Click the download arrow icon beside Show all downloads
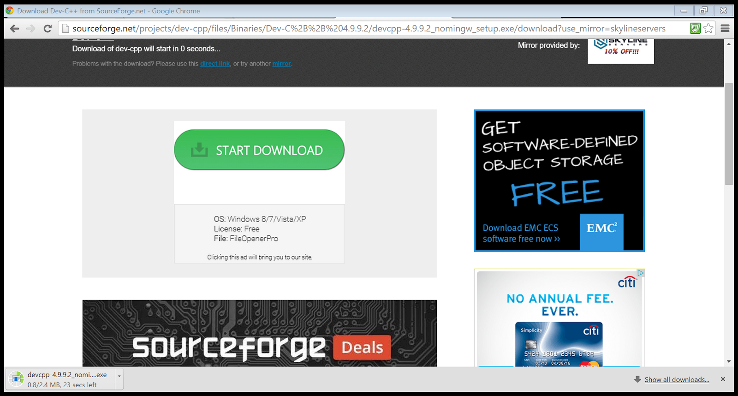This screenshot has height=396, width=738. (x=637, y=379)
